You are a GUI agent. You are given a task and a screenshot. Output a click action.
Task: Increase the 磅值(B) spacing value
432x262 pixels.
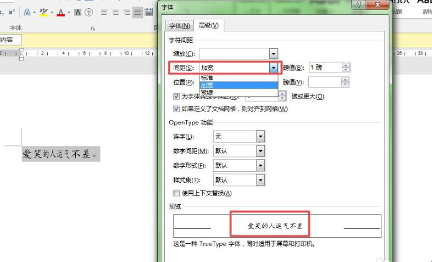pyautogui.click(x=346, y=65)
